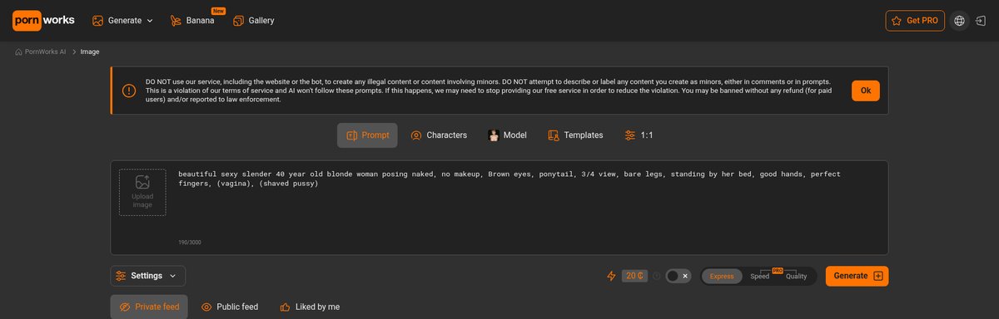This screenshot has width=999, height=319.
Task: Dismiss the warning with the Ok button
Action: pos(865,91)
